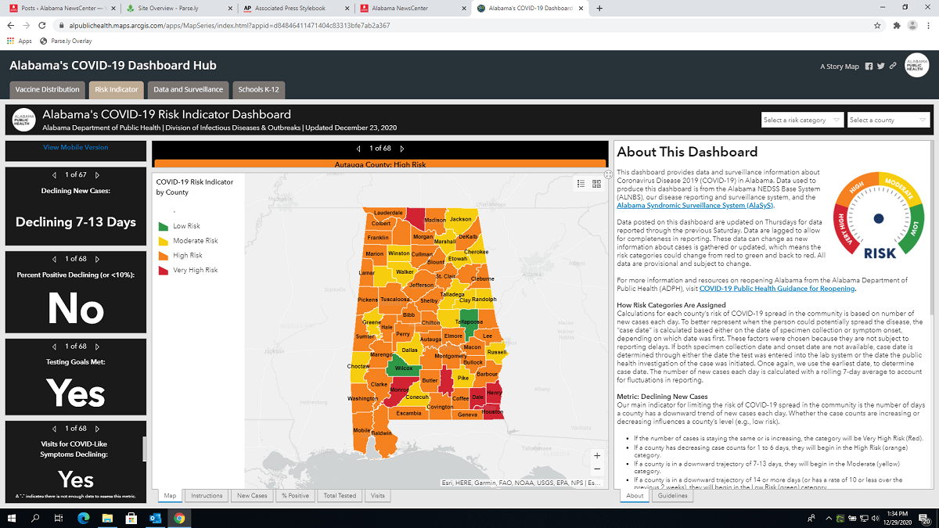This screenshot has width=939, height=528.
Task: Open Chrome extensions puzzle icon
Action: (896, 25)
